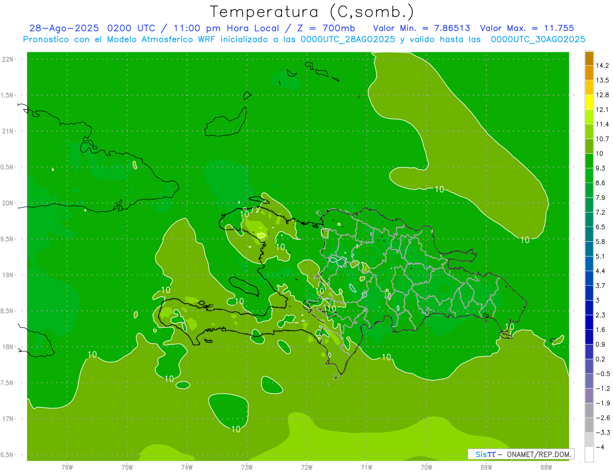Click the "74W" longitude label
Viewport: 613px width, 474px height.
pos(187,467)
